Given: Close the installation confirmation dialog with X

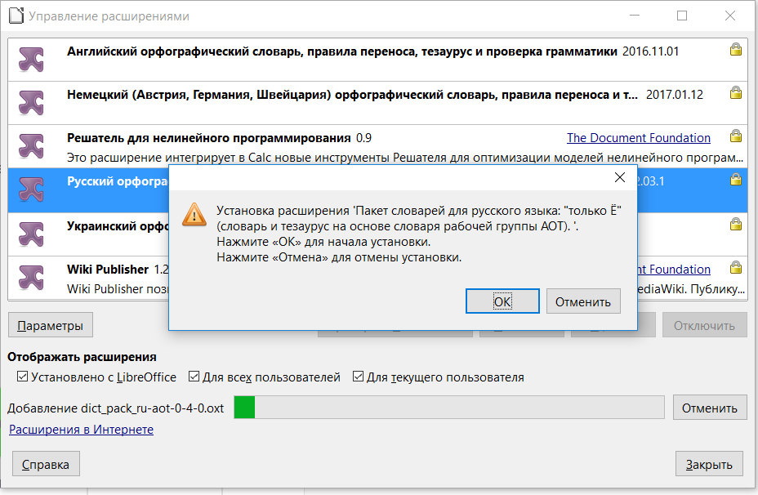Looking at the screenshot, I should point(619,178).
